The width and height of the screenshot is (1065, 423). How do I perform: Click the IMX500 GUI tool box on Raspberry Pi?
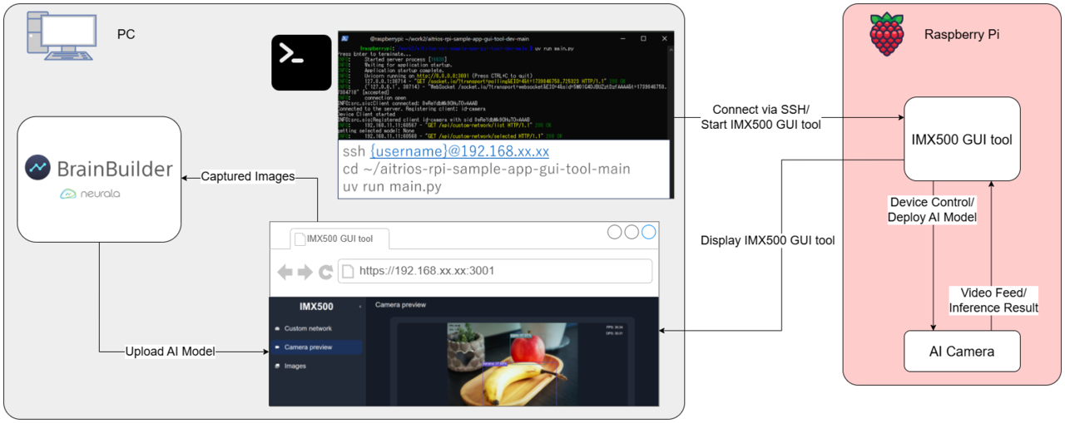coord(962,139)
